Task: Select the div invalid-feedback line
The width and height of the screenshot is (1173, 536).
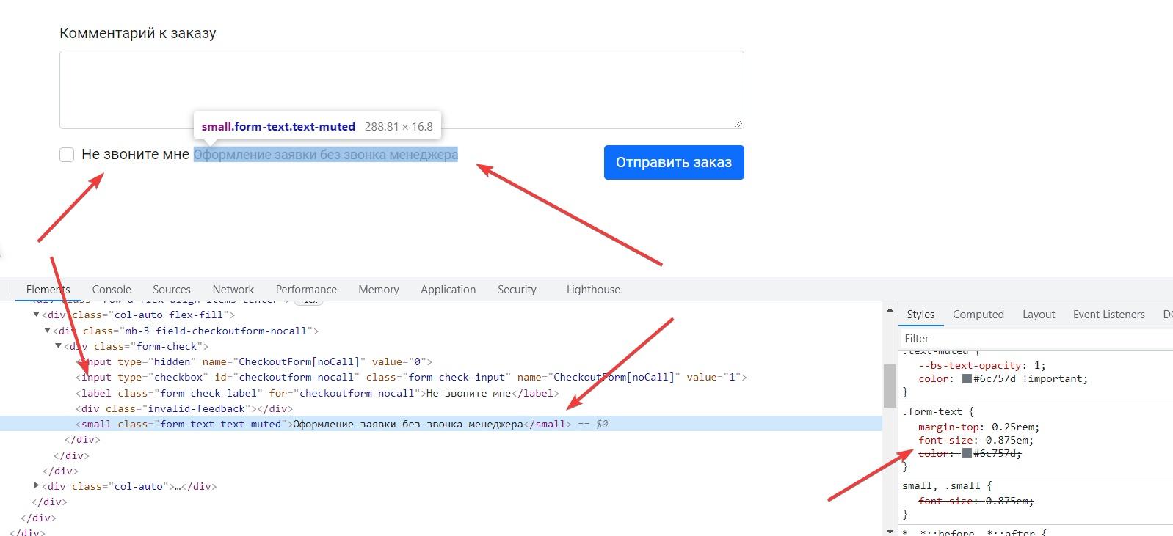Action: coord(184,408)
